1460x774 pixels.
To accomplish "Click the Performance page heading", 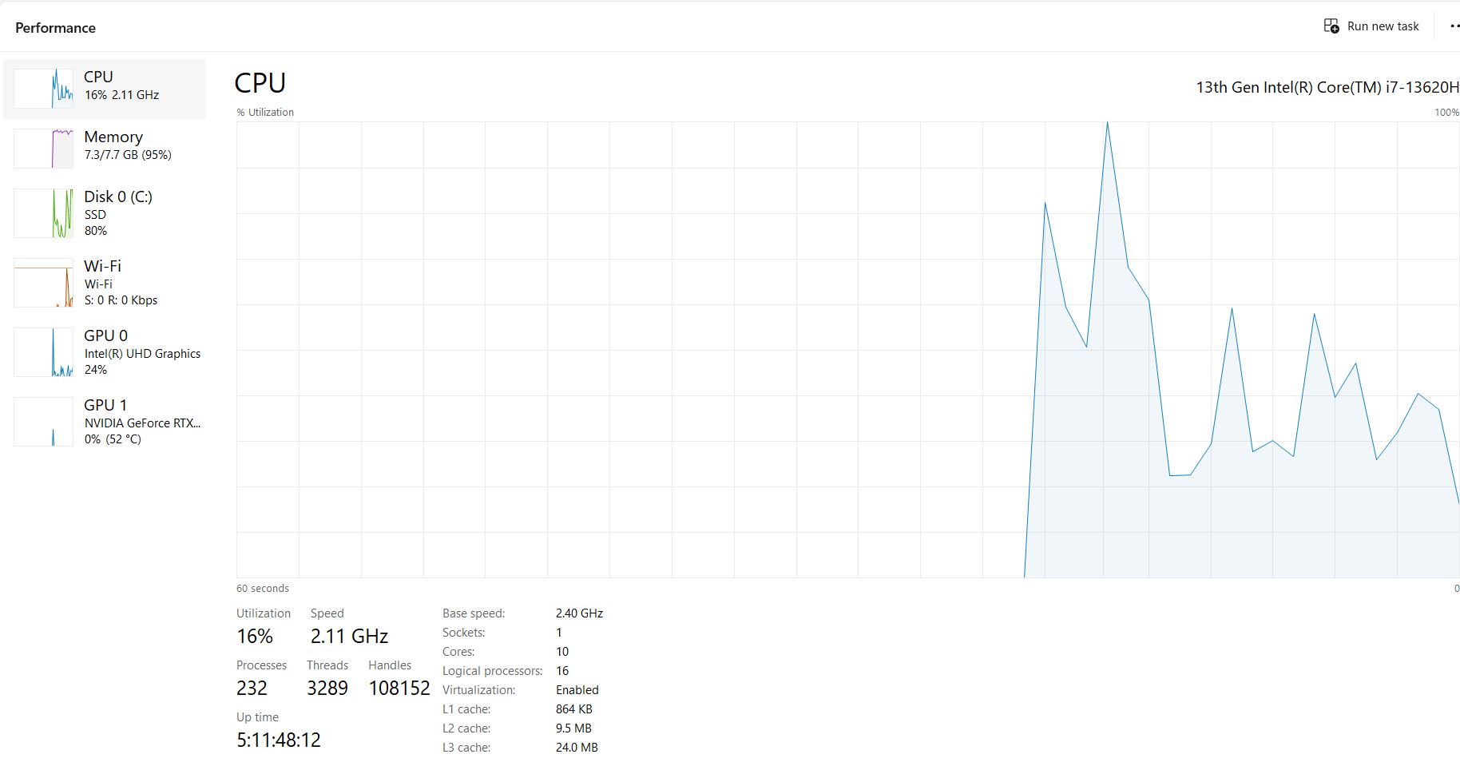I will coord(55,28).
